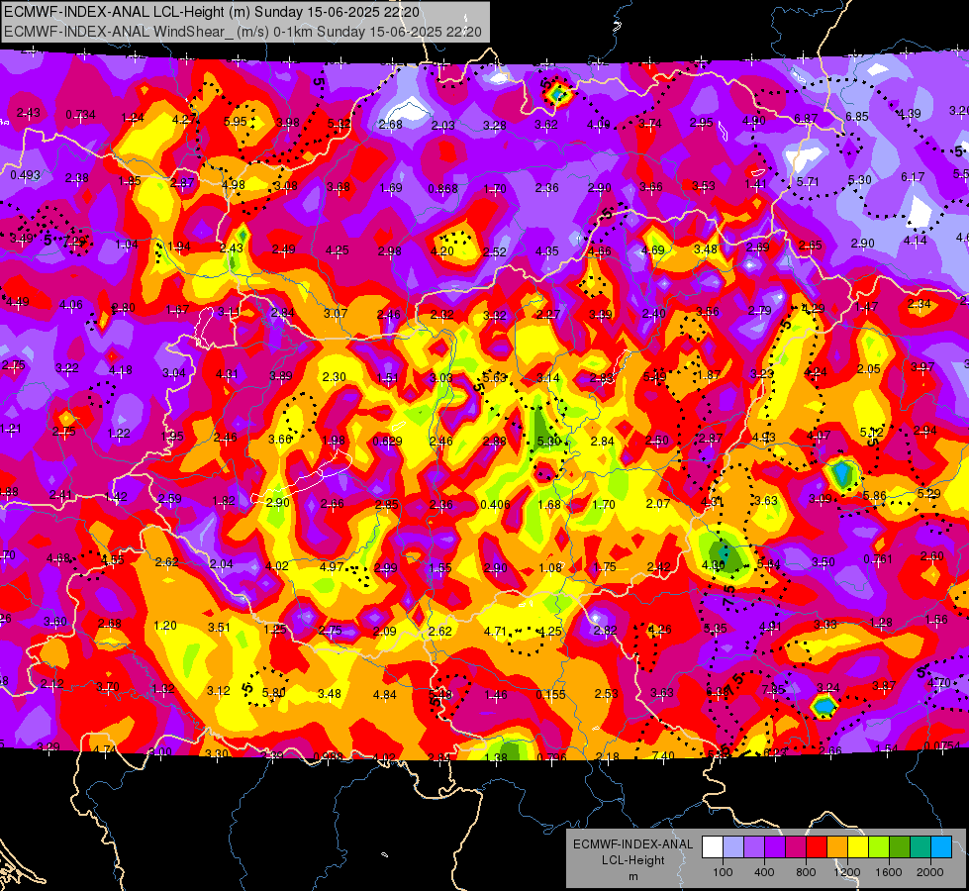Viewport: 969px width, 891px height.
Task: Click the legend tick label 1600
Action: point(889,872)
